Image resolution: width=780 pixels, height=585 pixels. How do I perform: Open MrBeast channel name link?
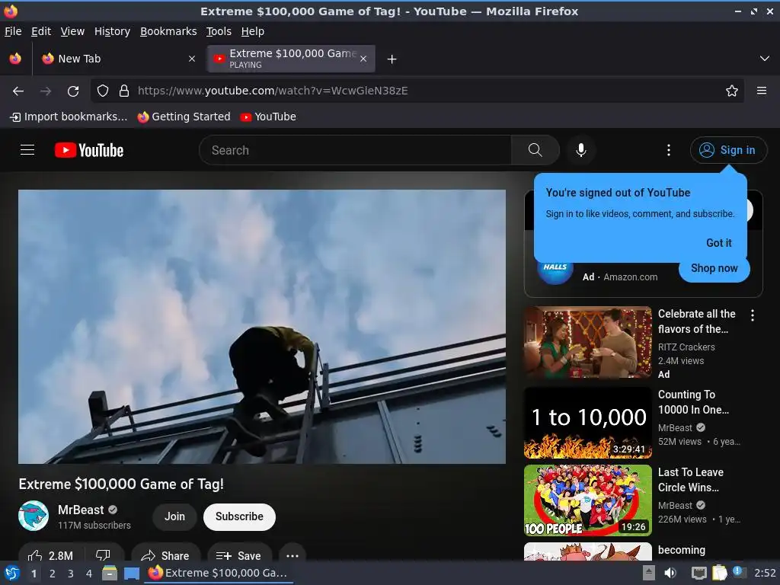pyautogui.click(x=81, y=510)
